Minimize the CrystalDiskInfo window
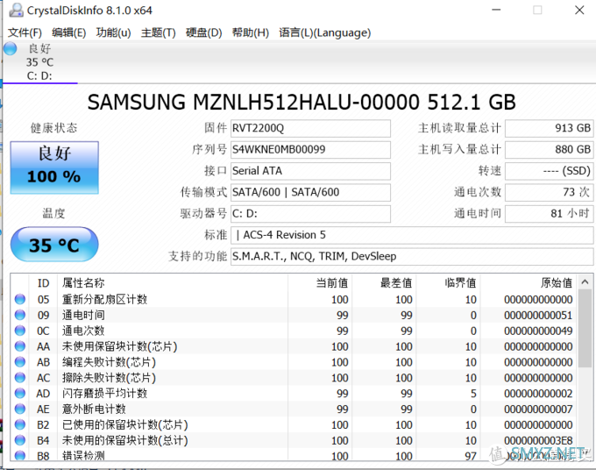The image size is (596, 470). (496, 10)
